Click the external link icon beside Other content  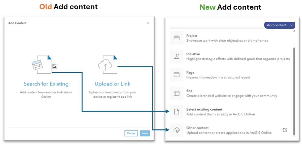pos(285,130)
